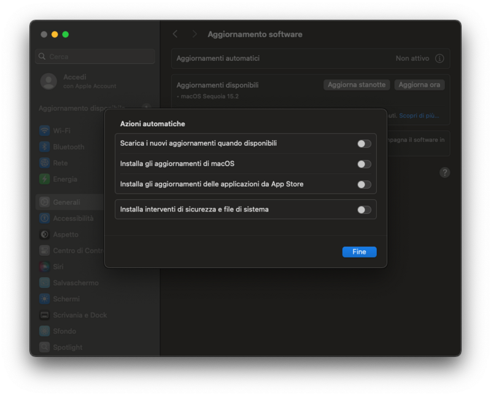Open the Scopri di più link
The width and height of the screenshot is (491, 396).
tap(417, 116)
